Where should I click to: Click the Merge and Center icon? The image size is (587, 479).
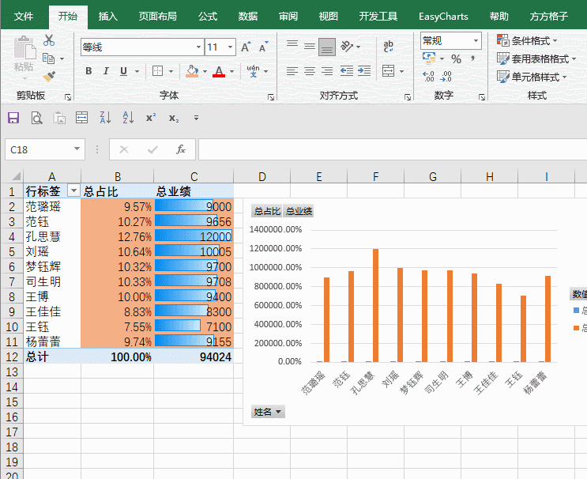pos(388,71)
